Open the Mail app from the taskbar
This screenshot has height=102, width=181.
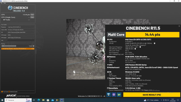pyautogui.click(x=53, y=100)
